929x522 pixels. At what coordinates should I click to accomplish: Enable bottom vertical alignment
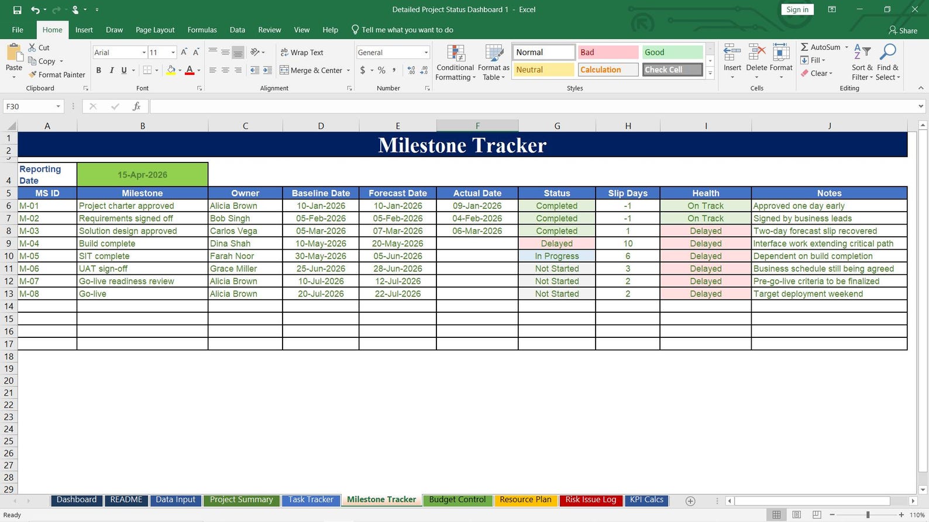point(238,53)
